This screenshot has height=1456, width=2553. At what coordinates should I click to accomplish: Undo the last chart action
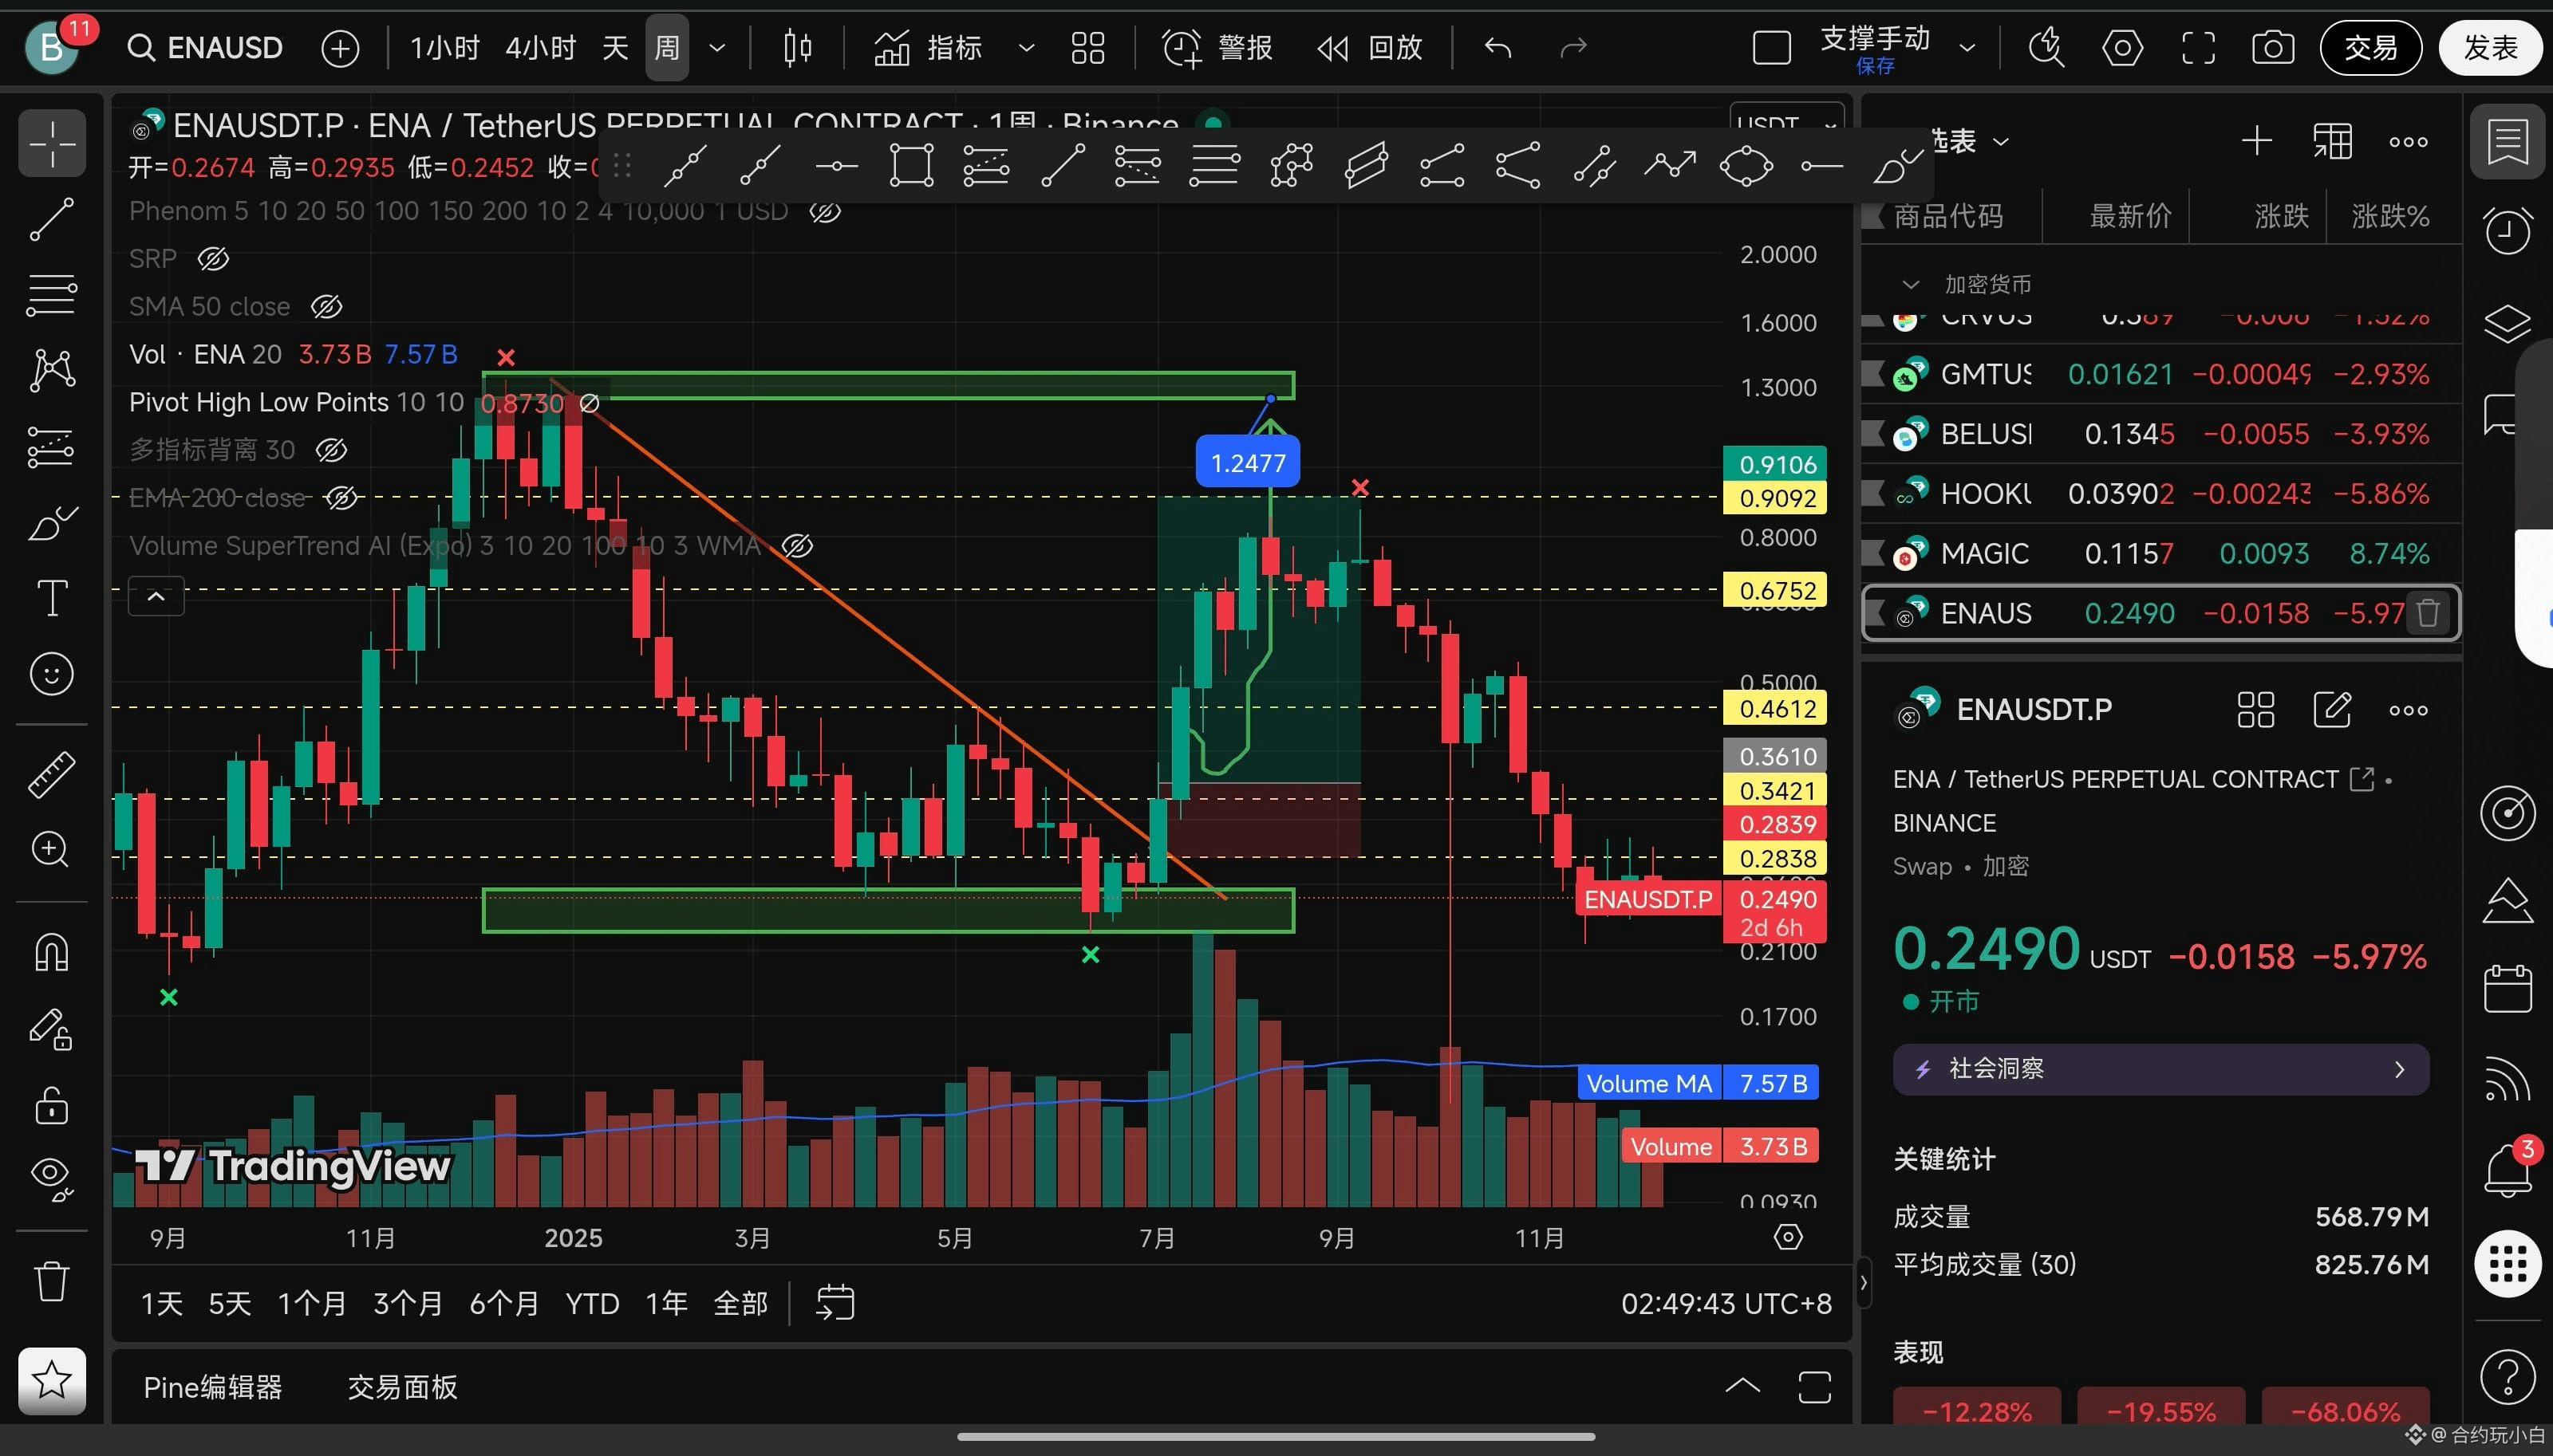pyautogui.click(x=1497, y=47)
